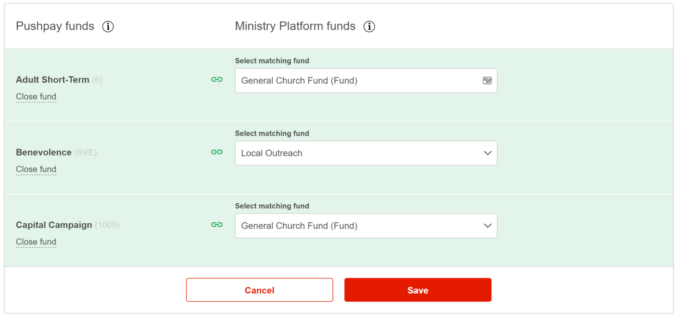The height and width of the screenshot is (317, 677).
Task: Click the General Church Fund text for Capital Campaign
Action: click(299, 226)
